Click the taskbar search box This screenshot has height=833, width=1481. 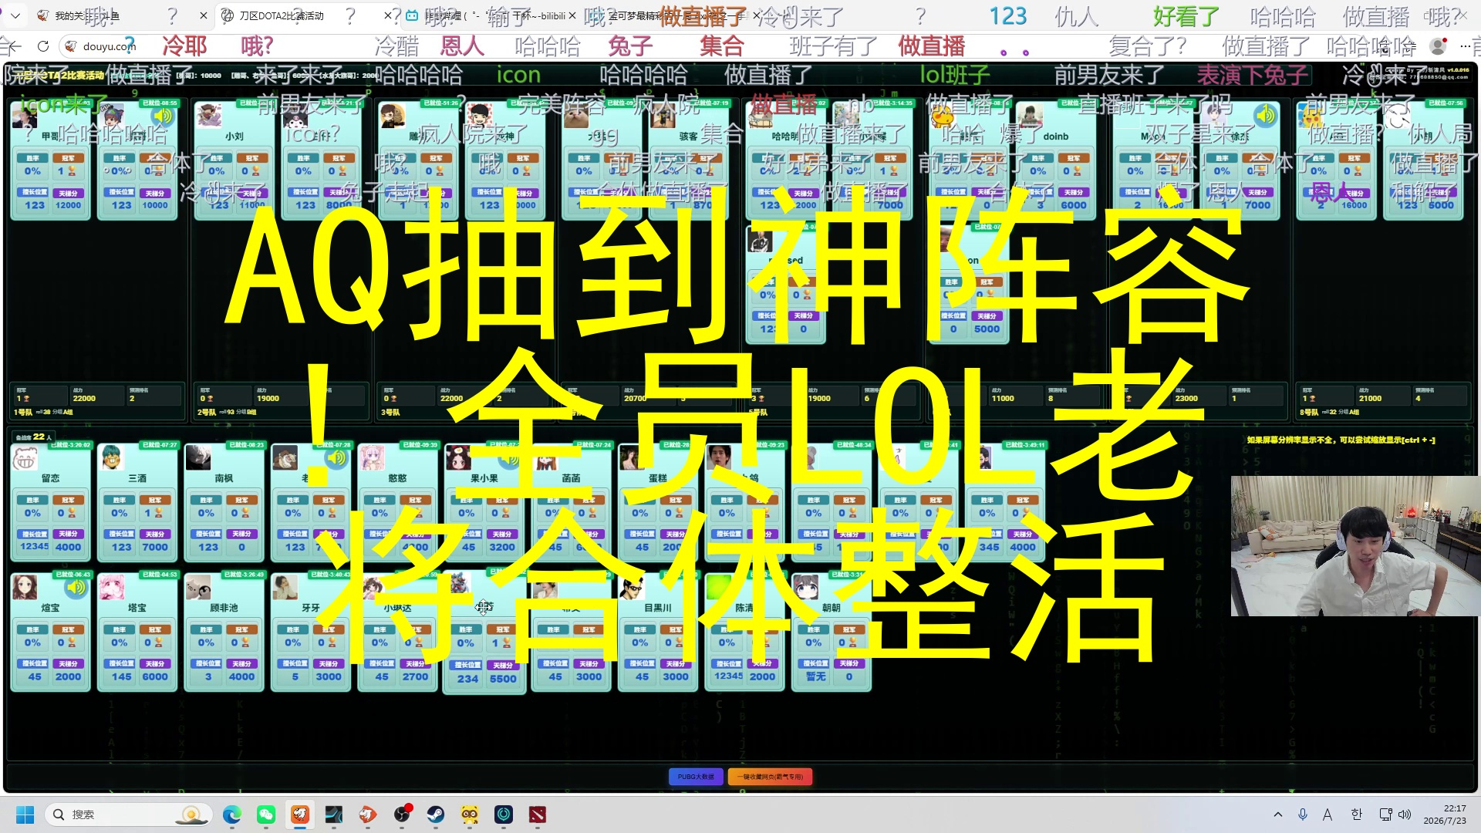click(x=129, y=814)
